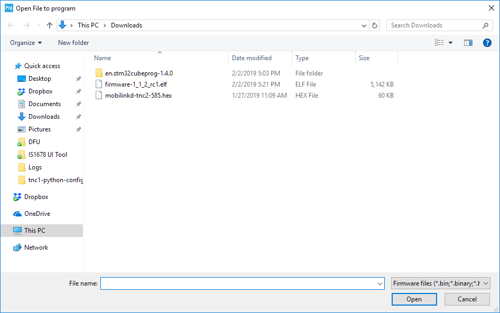
Task: Open pinned Dropbox under Quick access
Action: point(40,91)
